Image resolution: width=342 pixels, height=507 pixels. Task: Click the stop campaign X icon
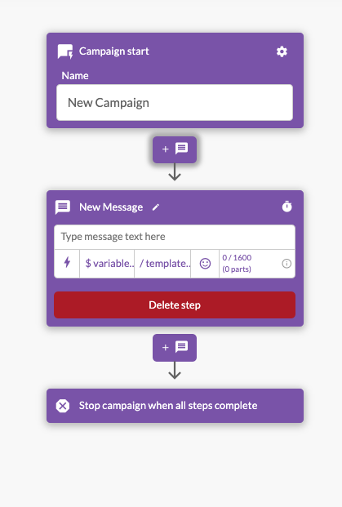click(x=63, y=406)
